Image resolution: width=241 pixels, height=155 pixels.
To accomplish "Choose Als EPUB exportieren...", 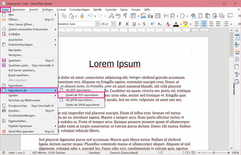I will (x=81, y=100).
